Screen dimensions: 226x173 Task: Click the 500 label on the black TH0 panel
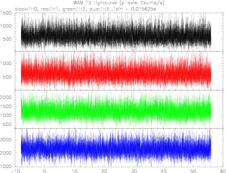(8, 39)
